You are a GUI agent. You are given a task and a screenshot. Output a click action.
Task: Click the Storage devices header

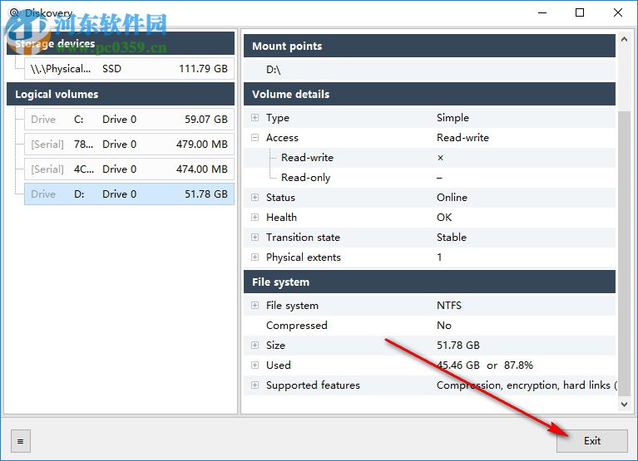tap(121, 43)
